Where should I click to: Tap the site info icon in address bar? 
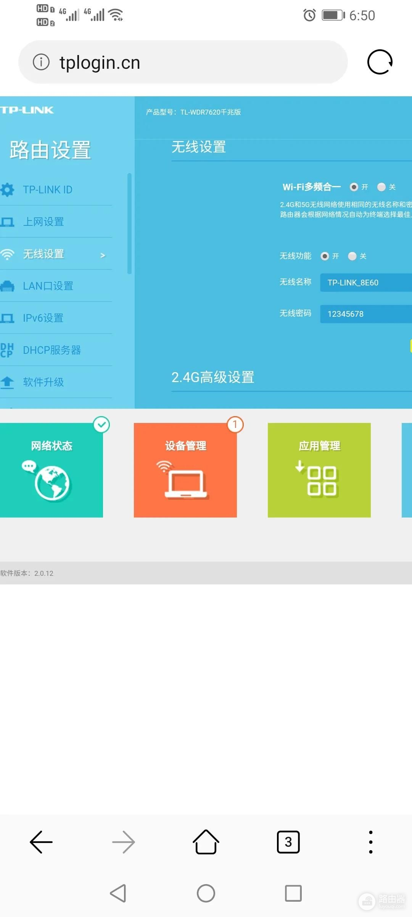coord(41,62)
